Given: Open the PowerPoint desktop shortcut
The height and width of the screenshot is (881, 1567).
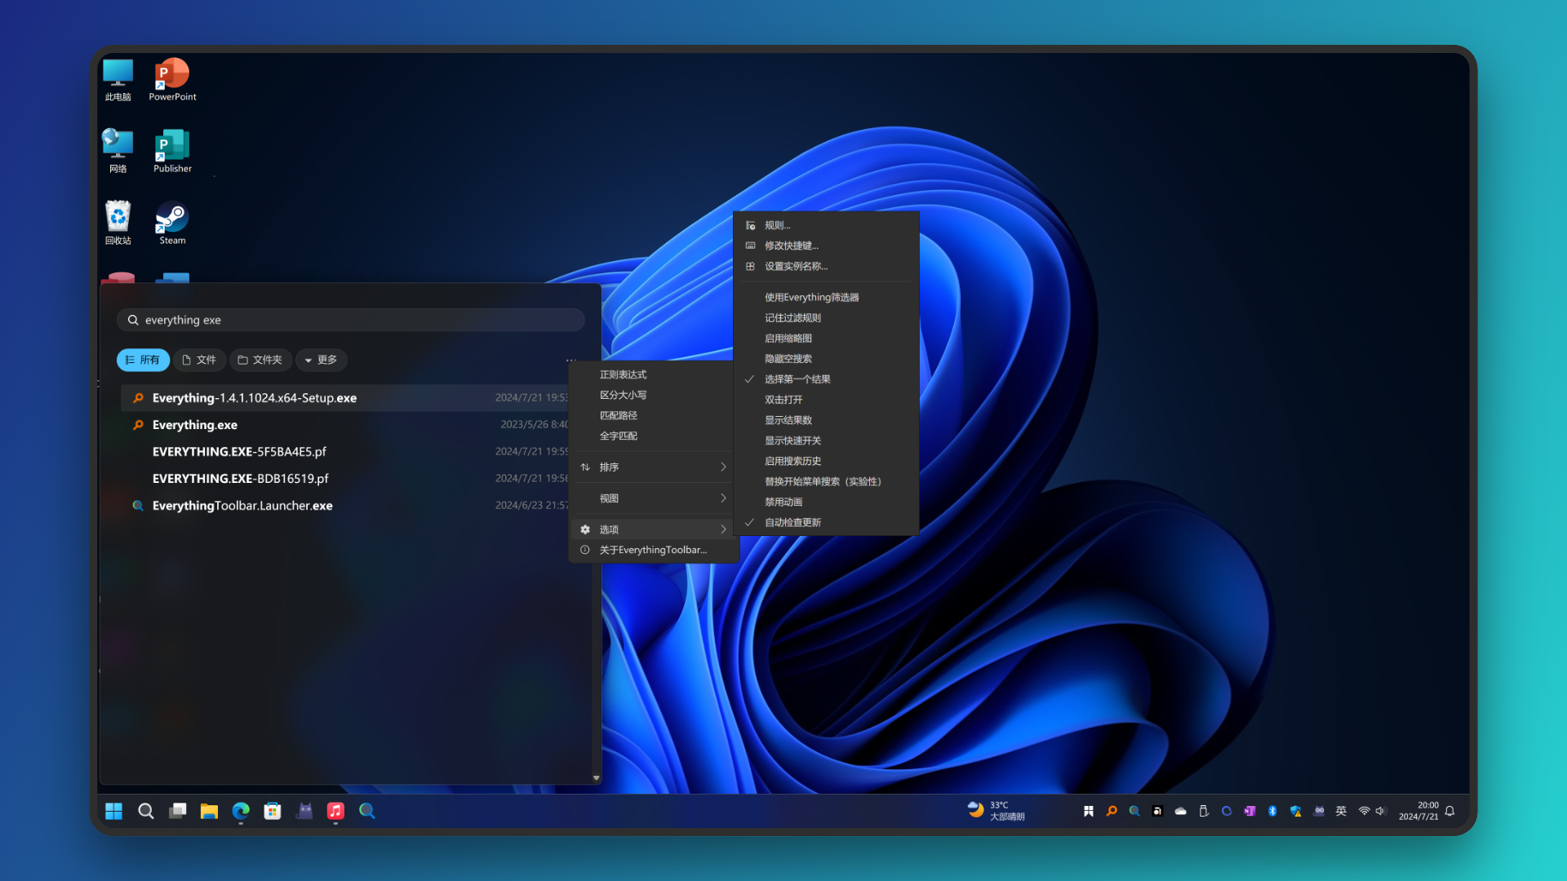Looking at the screenshot, I should pyautogui.click(x=172, y=79).
